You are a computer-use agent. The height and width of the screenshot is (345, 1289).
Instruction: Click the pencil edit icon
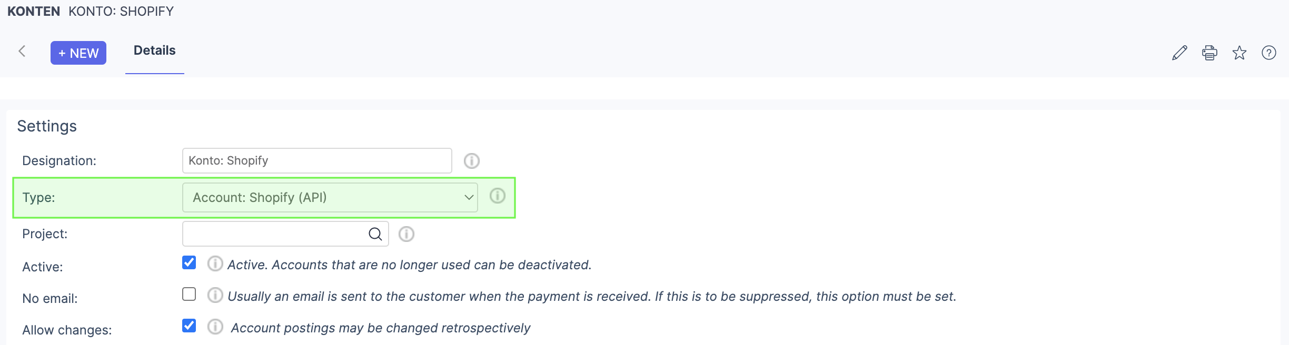tap(1179, 53)
